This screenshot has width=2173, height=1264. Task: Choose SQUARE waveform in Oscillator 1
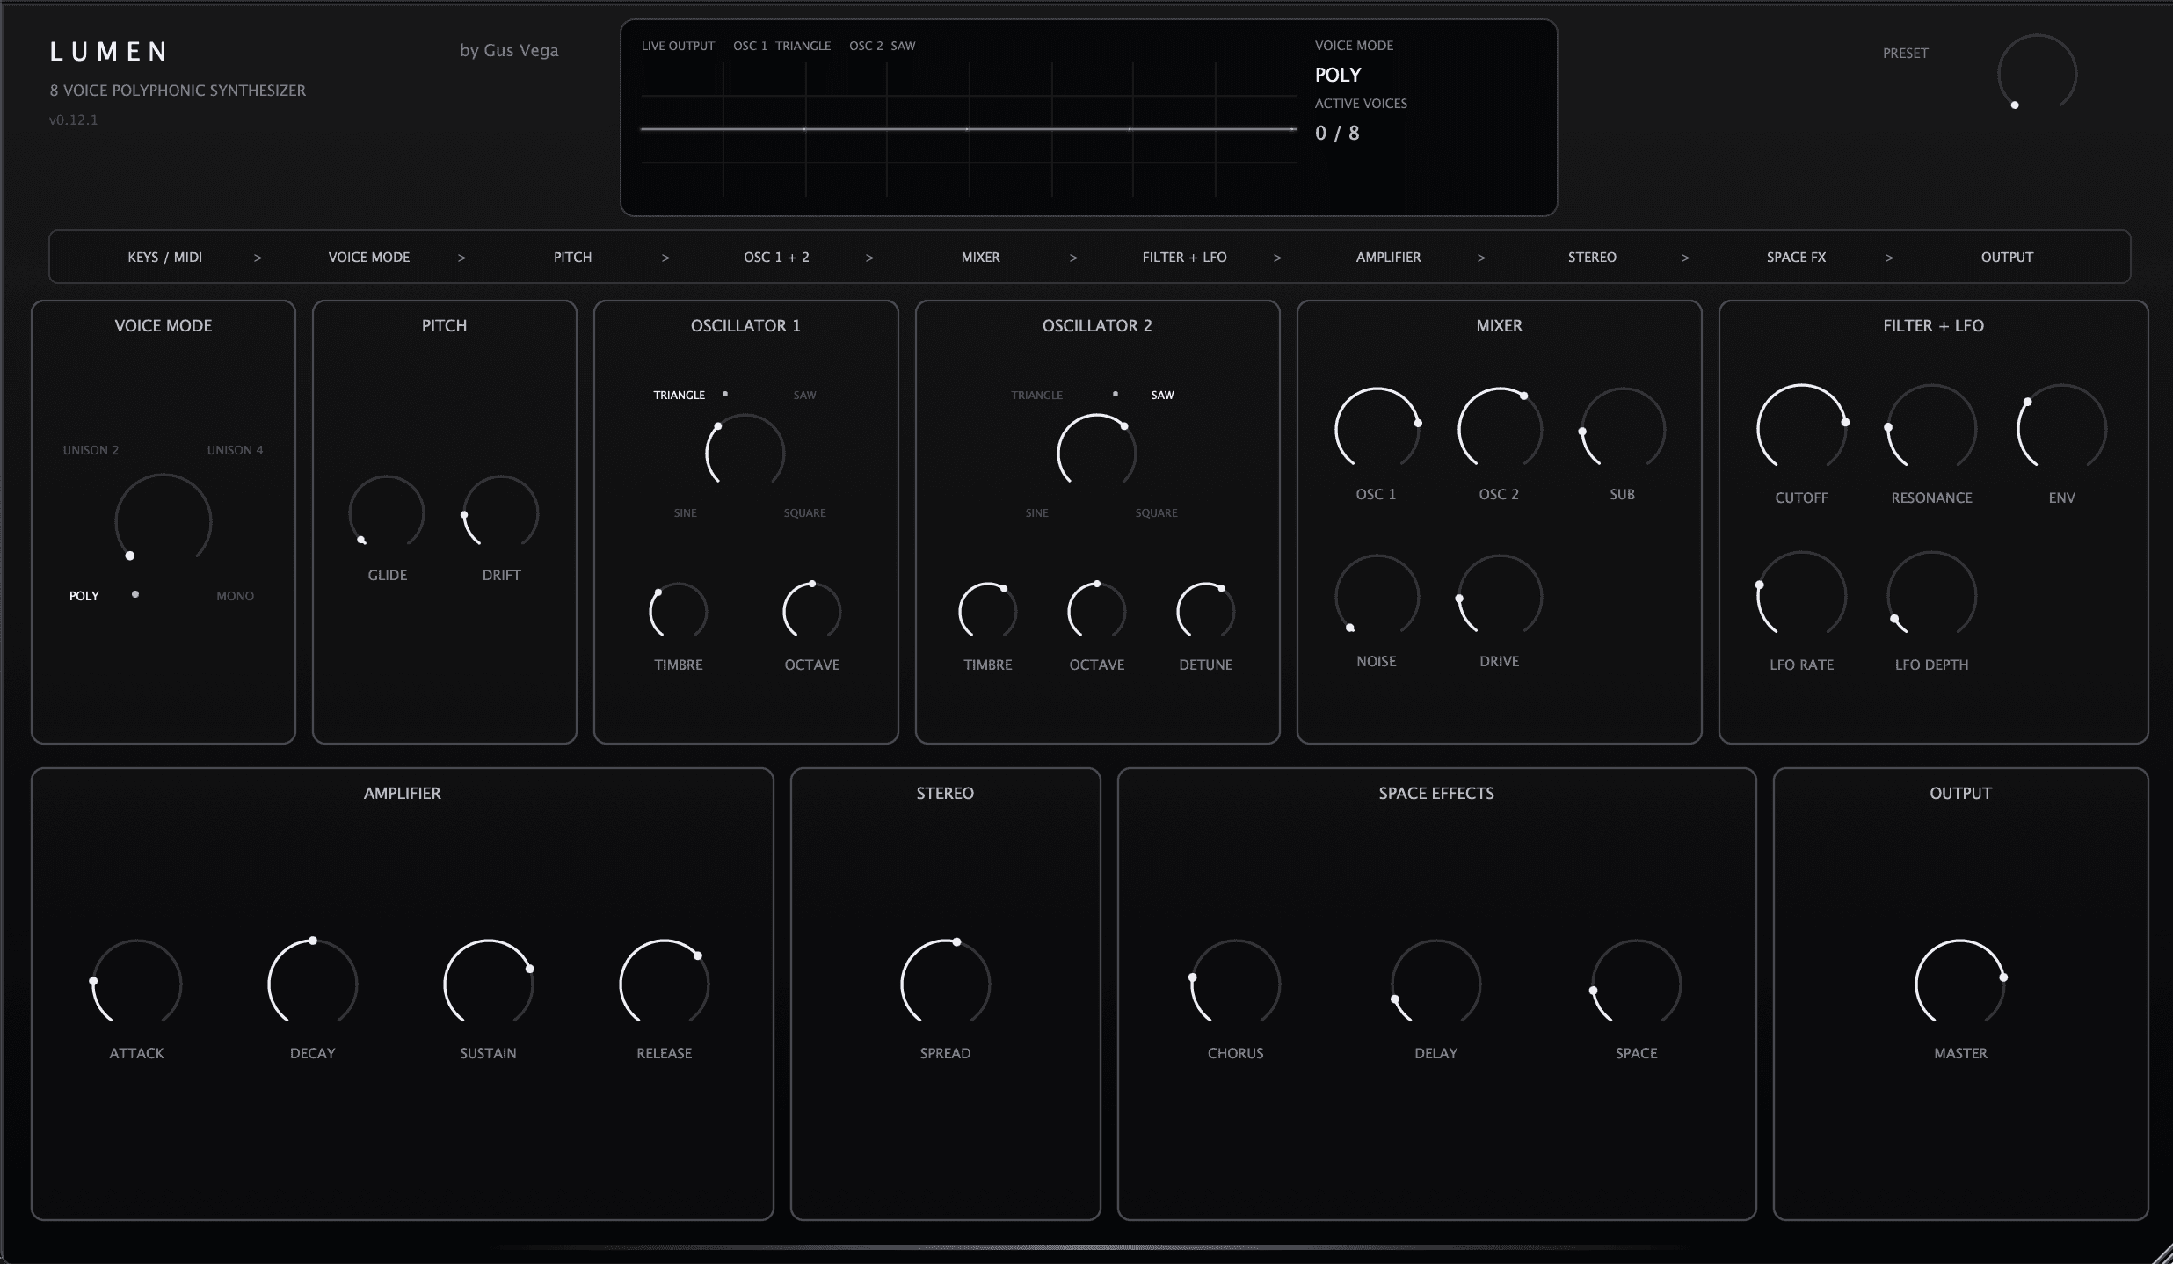point(804,512)
